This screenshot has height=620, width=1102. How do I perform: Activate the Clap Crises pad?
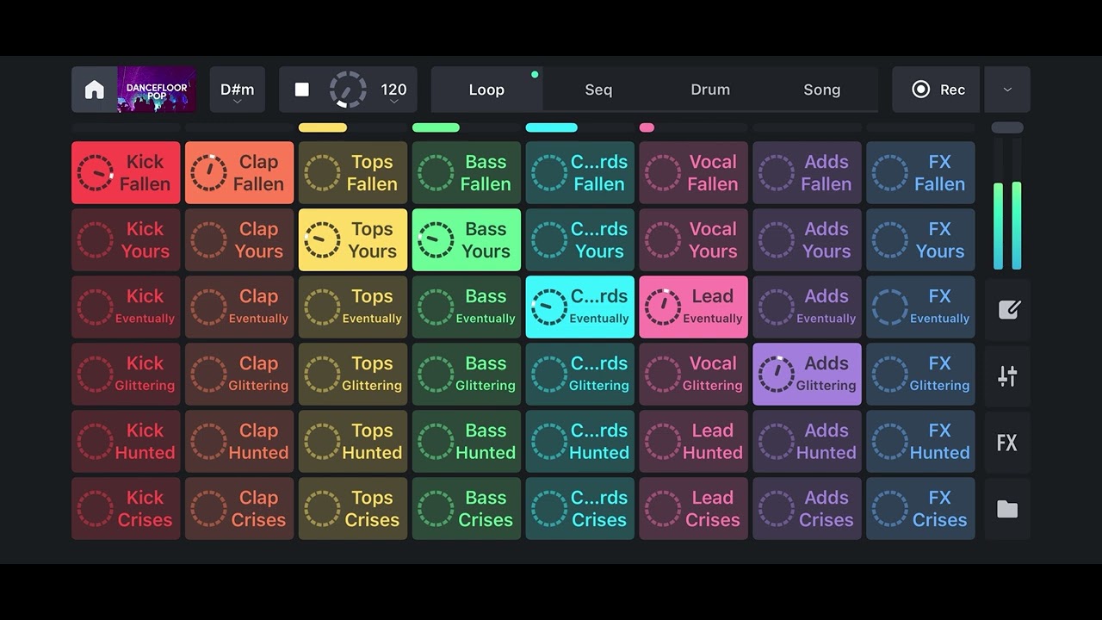point(239,509)
